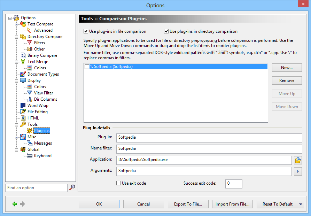This screenshot has height=216, width=311.
Task: Click the Move Down button
Action: pos(287,107)
